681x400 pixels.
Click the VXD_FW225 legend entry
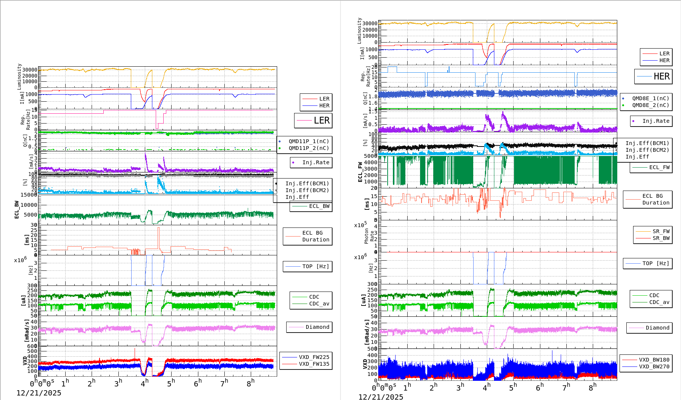(x=306, y=357)
